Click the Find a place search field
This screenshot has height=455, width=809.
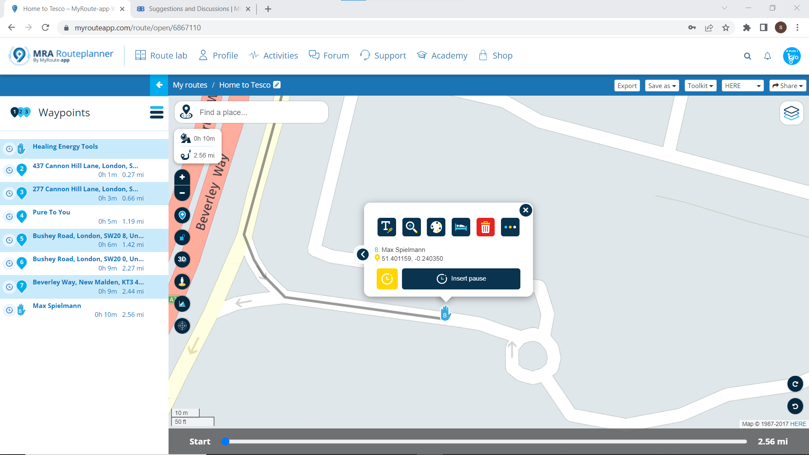[251, 112]
